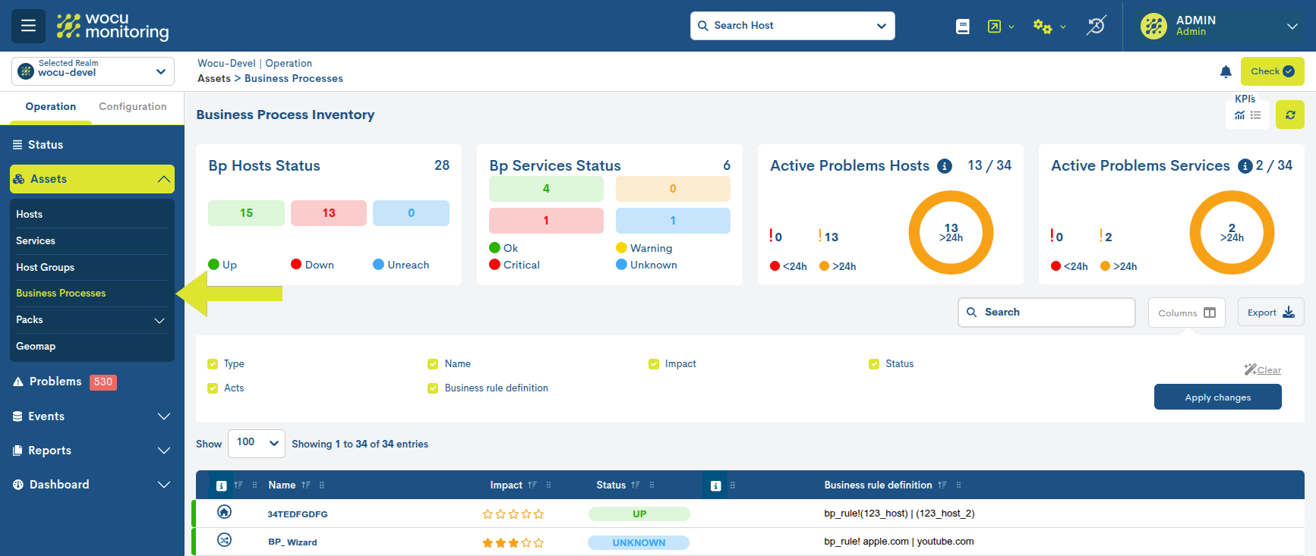This screenshot has width=1316, height=556.
Task: Click the Problems warning triangle icon
Action: pyautogui.click(x=18, y=382)
